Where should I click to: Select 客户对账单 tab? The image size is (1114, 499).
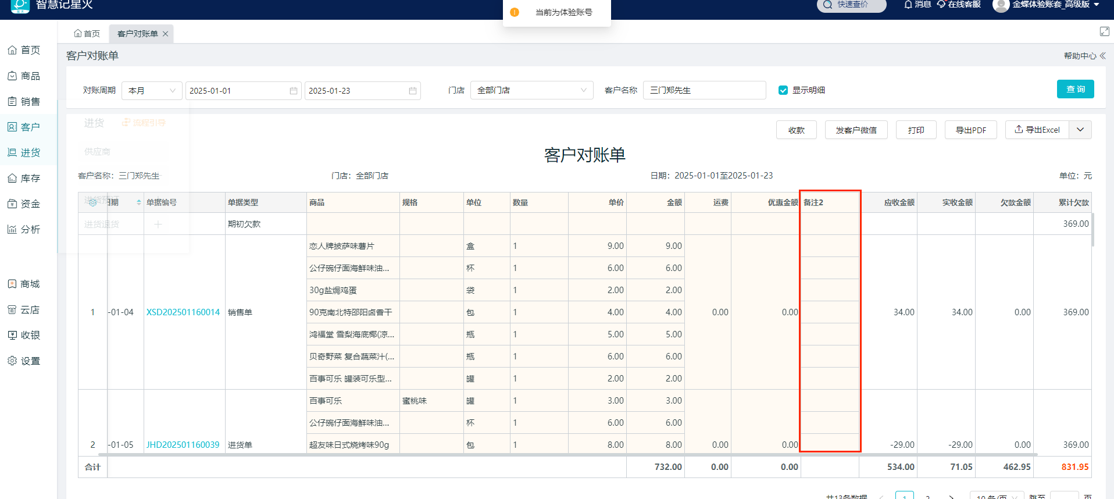[138, 34]
